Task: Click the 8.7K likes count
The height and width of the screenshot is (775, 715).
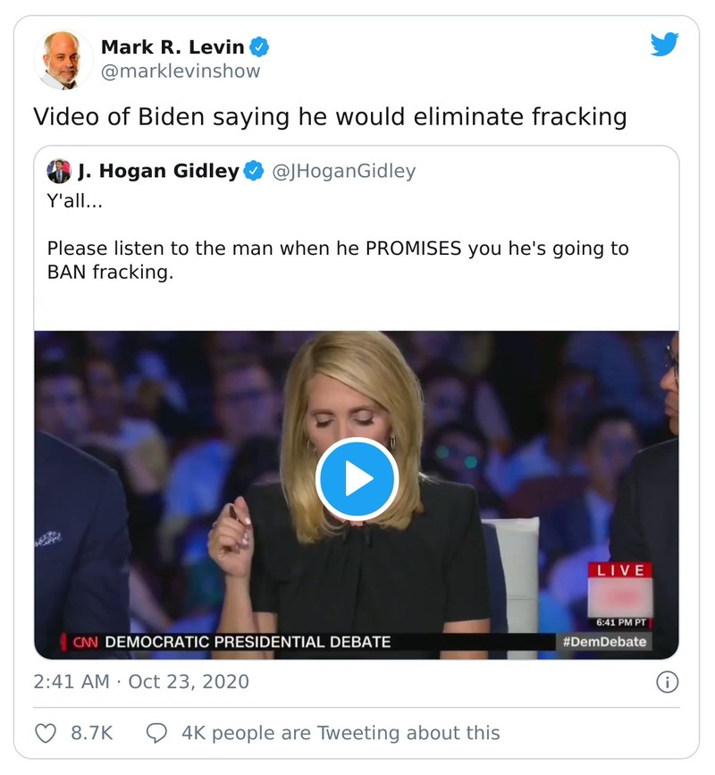Action: pyautogui.click(x=91, y=733)
